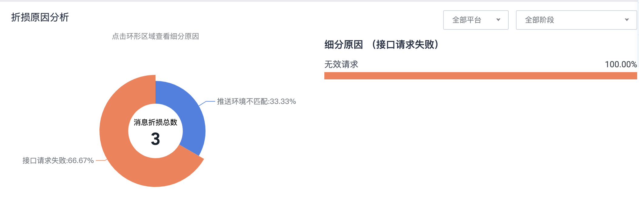This screenshot has width=639, height=220.
Task: Click the 点击环形区域查看细分原因 hint text
Action: [156, 36]
